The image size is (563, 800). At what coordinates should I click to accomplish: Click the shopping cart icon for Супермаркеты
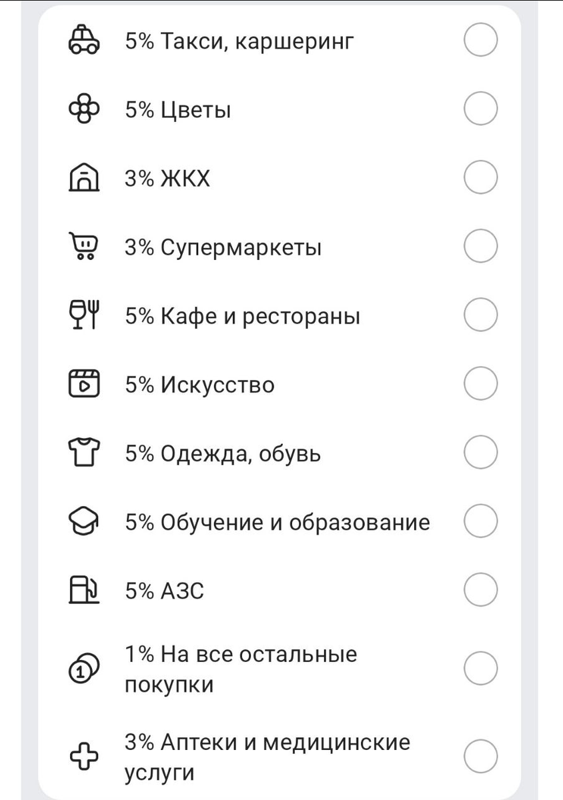click(83, 246)
